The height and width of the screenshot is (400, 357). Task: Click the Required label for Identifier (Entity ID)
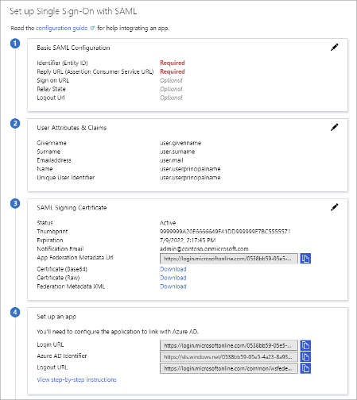tap(173, 63)
